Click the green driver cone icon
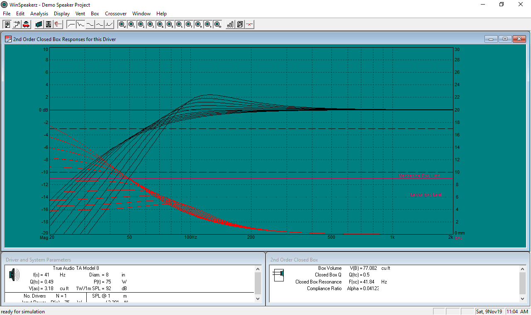 (39, 24)
